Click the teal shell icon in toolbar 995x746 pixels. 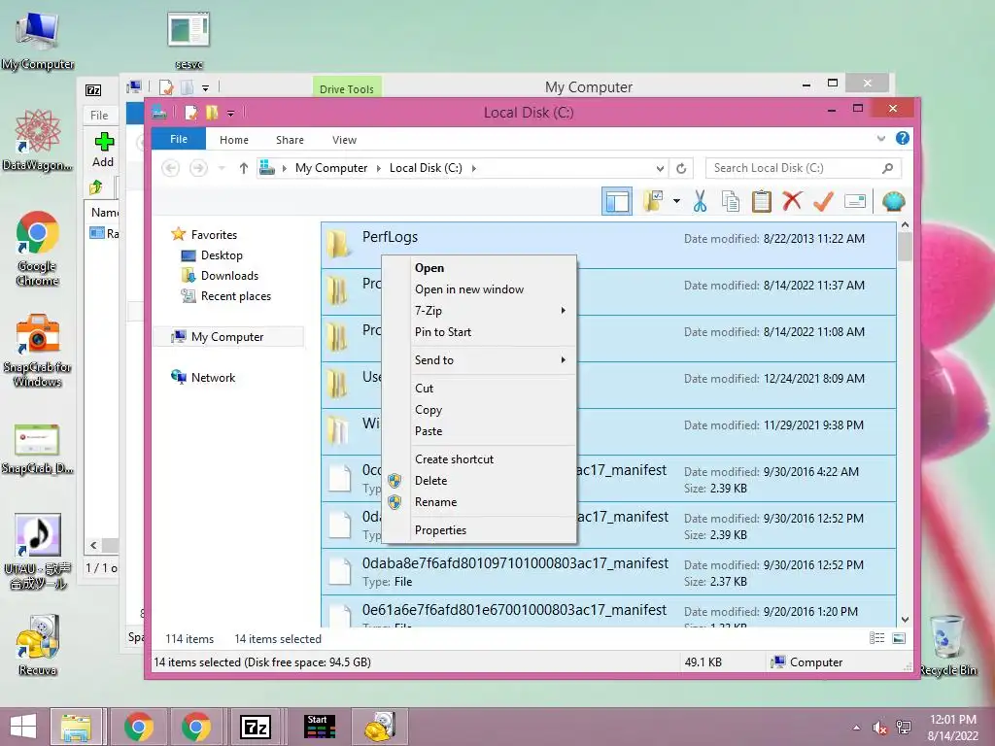pos(894,202)
